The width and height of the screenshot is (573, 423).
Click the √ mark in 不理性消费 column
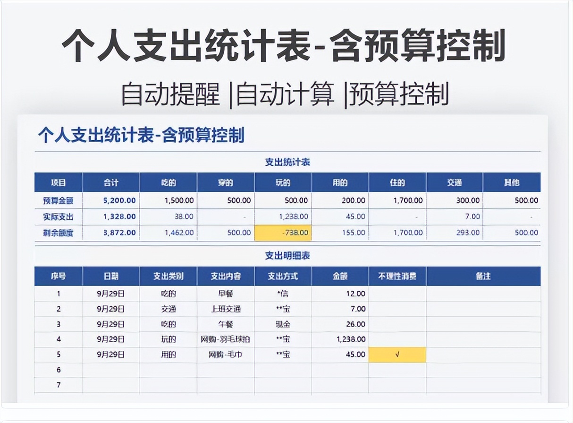click(397, 354)
